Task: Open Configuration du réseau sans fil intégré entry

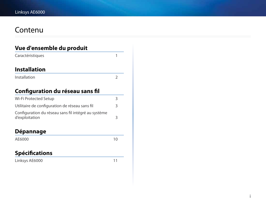Action: pos(61,115)
